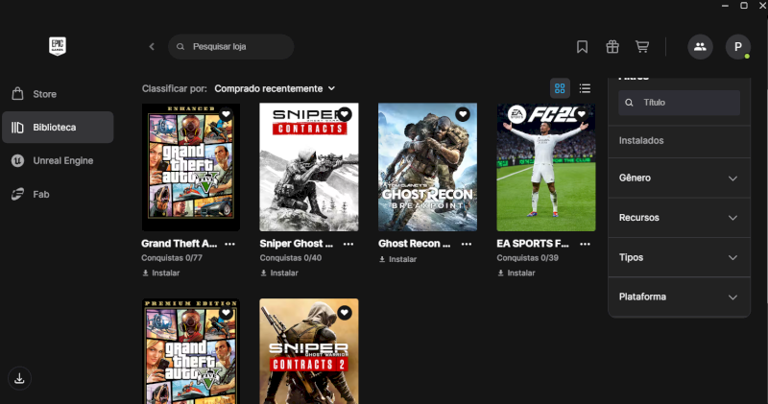Open the Store section
768x404 pixels.
[45, 94]
